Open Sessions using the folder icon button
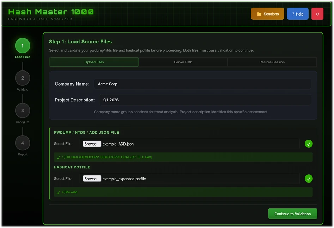 (267, 14)
